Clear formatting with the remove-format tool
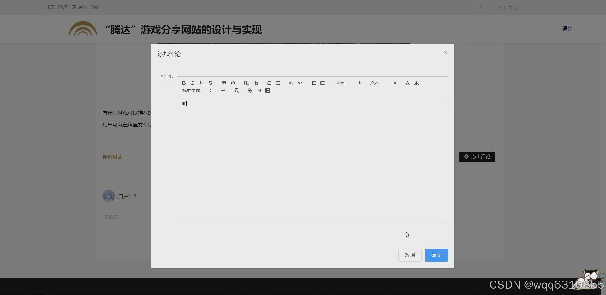Viewport: 606px width, 295px height. tap(236, 90)
